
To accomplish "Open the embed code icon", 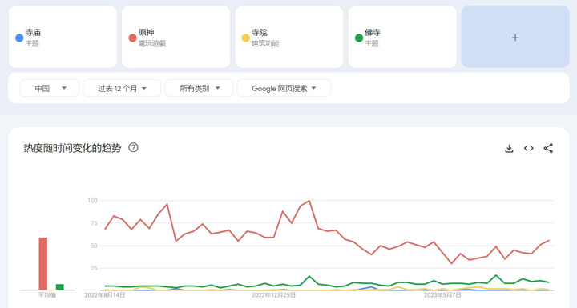I will 529,148.
